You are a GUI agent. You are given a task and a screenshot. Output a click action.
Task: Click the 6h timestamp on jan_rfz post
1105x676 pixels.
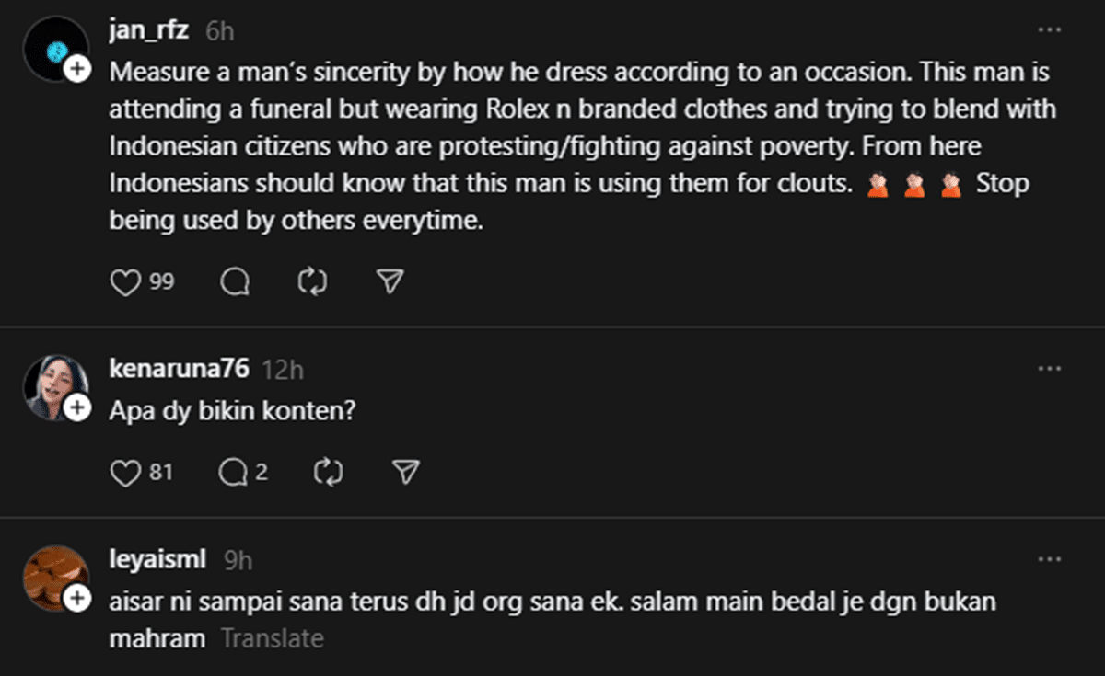click(x=220, y=30)
